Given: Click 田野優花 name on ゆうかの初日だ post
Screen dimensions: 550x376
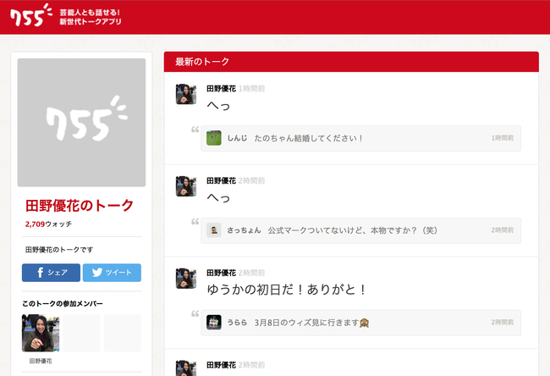Looking at the screenshot, I should [222, 273].
